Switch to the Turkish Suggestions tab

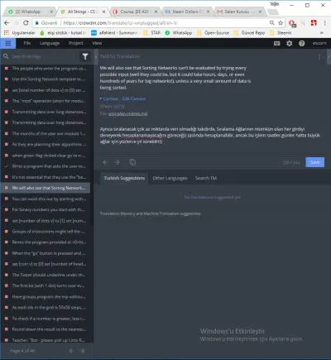(x=124, y=178)
